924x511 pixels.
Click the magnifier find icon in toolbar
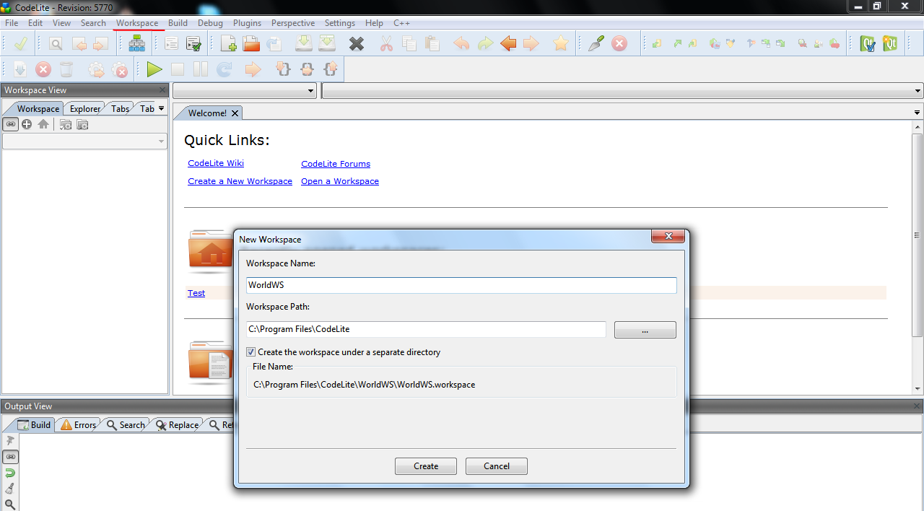56,44
